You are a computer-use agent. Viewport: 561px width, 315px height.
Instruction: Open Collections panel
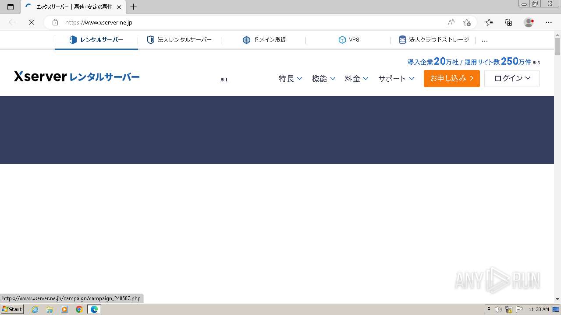point(508,22)
